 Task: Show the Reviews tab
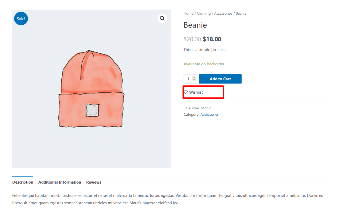pos(94,182)
